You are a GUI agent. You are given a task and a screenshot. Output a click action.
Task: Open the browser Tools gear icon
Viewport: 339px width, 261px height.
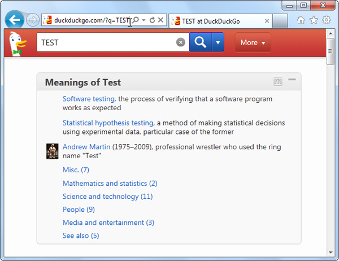(x=327, y=20)
